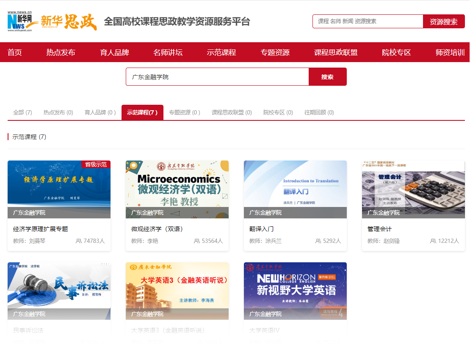Open 名师讲坛 in the navigation bar
The width and height of the screenshot is (470, 362).
(168, 52)
